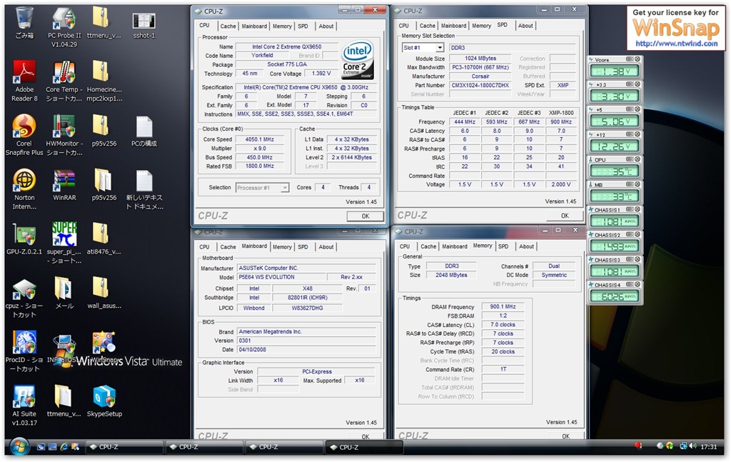This screenshot has width=731, height=462.
Task: Switch to Cache tab in the processor window
Action: point(228,26)
